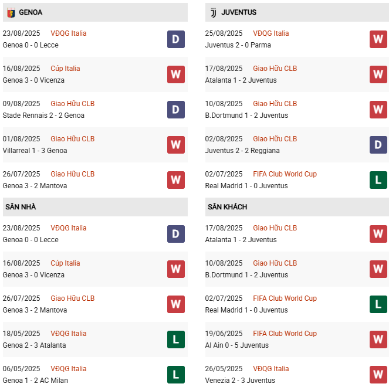The width and height of the screenshot is (389, 387).
Task: Select the SÂN KHÁCH section header
Action: point(227,207)
